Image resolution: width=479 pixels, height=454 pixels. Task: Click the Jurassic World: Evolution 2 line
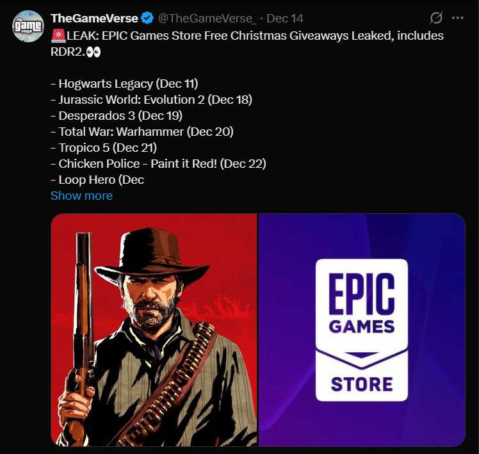point(152,100)
